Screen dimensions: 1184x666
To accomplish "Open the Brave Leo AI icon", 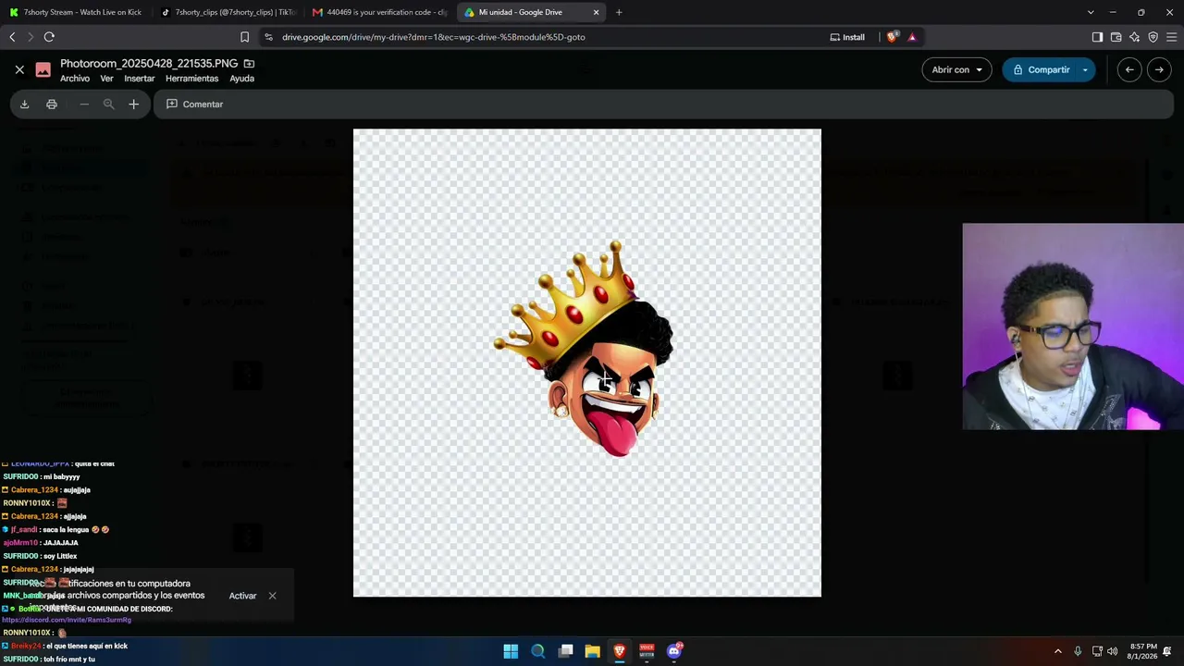I will point(1134,37).
